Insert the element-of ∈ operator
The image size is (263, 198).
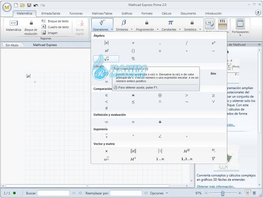107,95
